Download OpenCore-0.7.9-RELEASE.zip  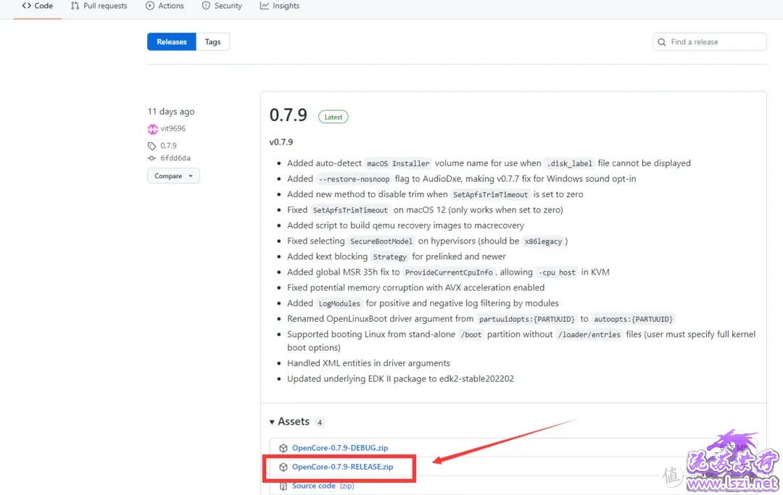coord(342,467)
